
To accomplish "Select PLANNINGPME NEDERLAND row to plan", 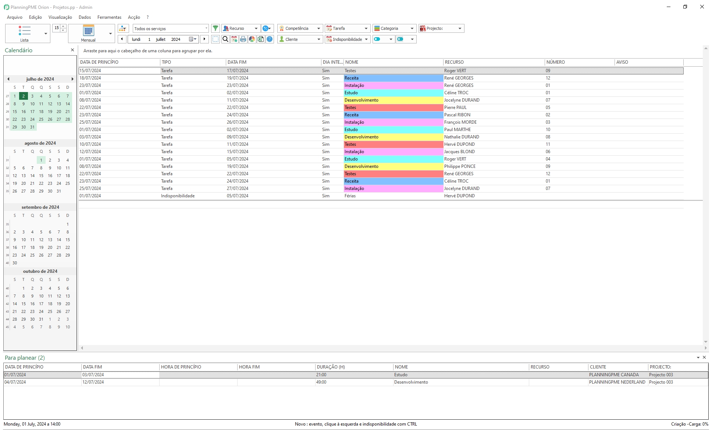I will click(356, 382).
